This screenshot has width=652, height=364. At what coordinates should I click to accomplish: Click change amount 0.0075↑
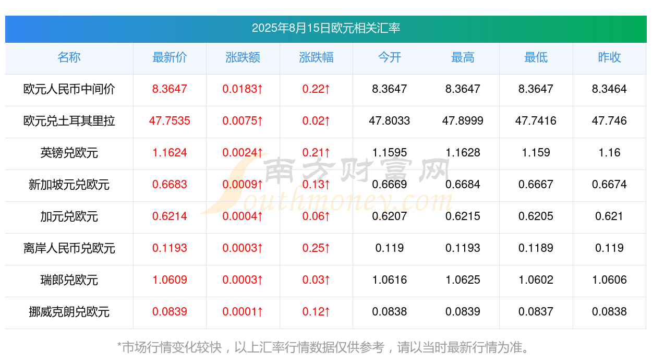click(x=243, y=121)
